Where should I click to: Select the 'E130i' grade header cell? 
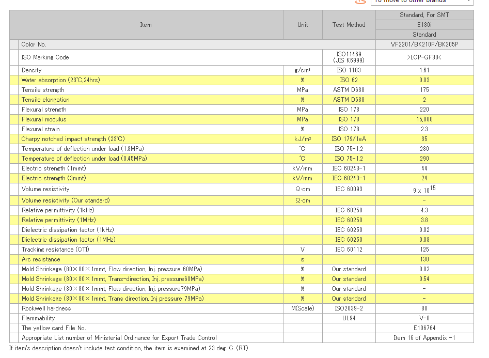[424, 25]
